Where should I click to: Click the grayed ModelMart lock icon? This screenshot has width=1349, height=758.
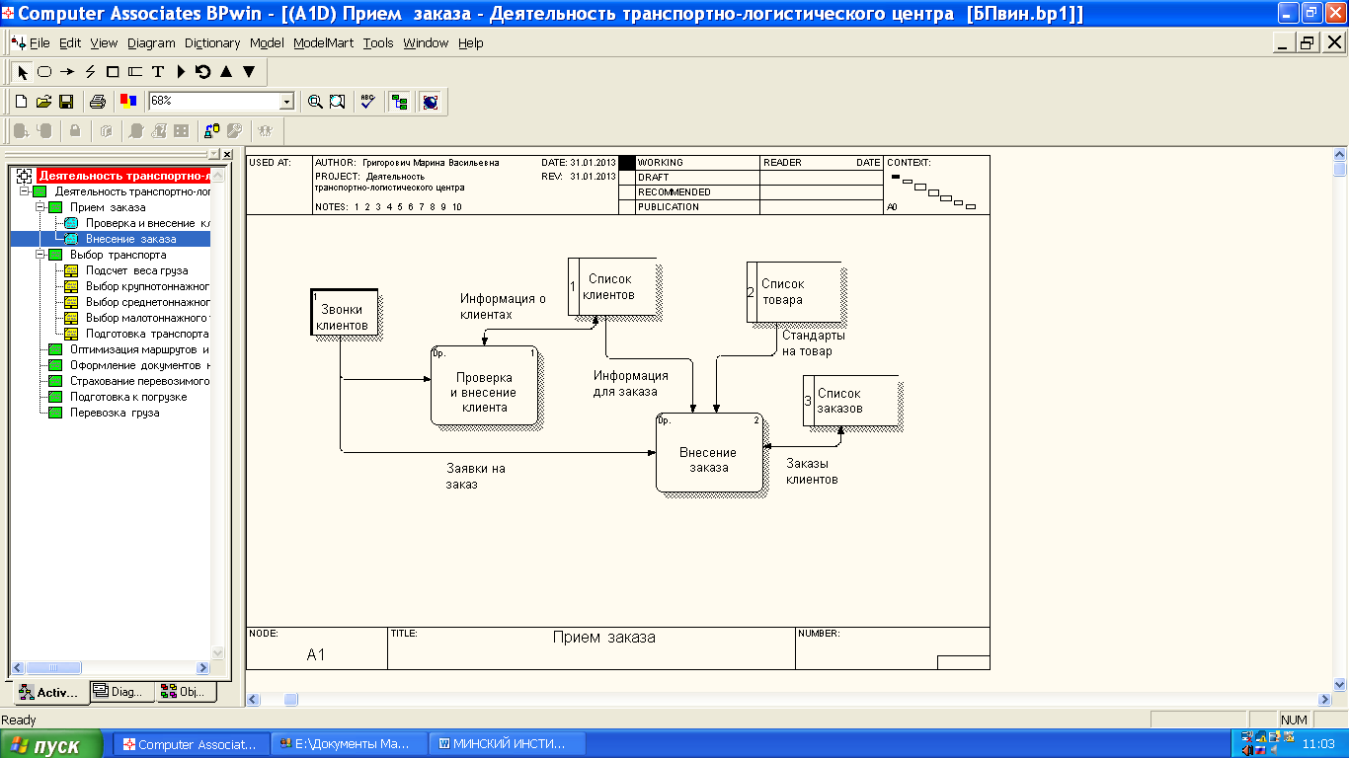point(75,130)
